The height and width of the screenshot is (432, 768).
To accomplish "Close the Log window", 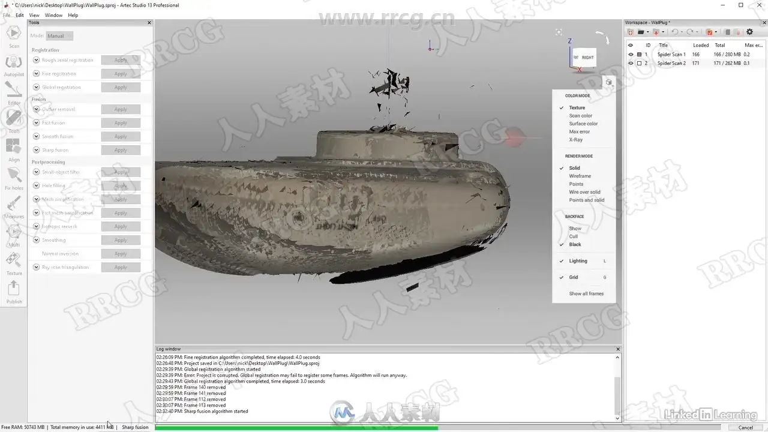I will (618, 349).
